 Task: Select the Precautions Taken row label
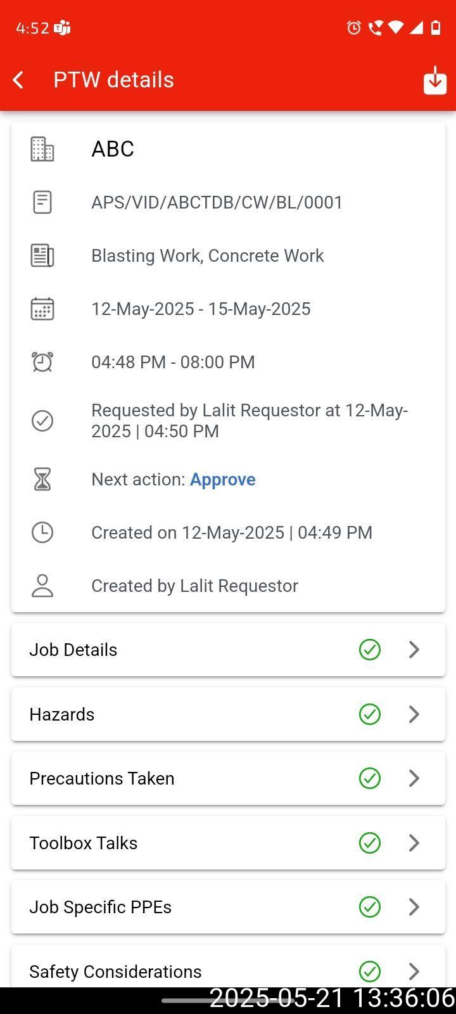pos(102,778)
